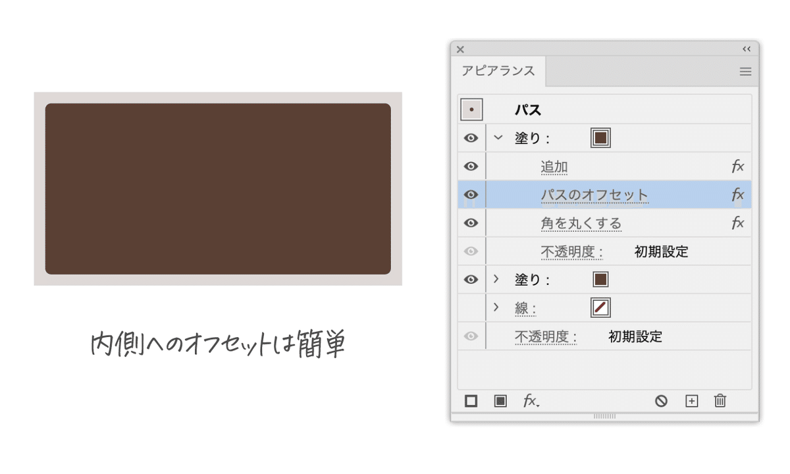Expand the second 塗り fill row
Image resolution: width=790 pixels, height=474 pixels.
pos(496,279)
